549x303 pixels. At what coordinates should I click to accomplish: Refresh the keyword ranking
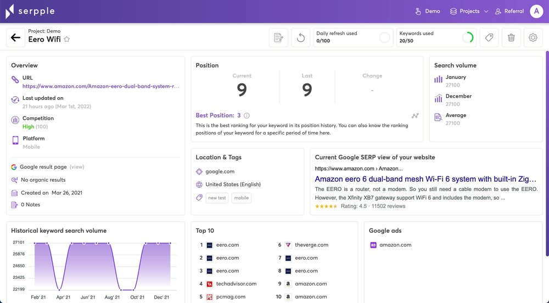301,37
